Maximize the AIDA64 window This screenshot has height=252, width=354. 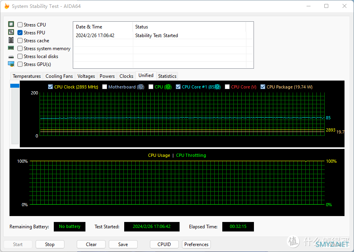326,6
